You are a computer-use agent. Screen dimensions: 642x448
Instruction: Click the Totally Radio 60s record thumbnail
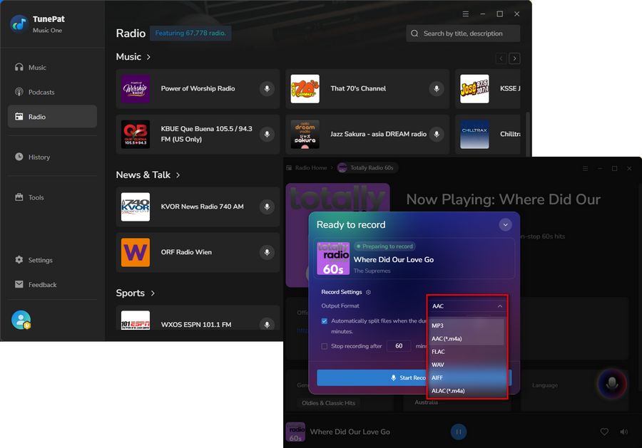pos(333,259)
